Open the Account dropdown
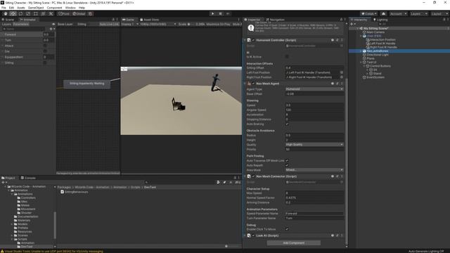 399,14
